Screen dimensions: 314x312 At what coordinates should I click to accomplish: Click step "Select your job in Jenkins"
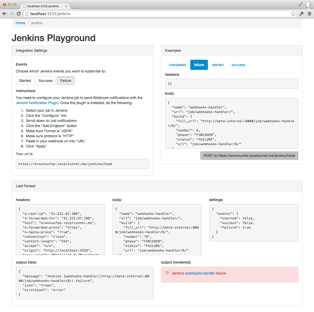pos(47,110)
